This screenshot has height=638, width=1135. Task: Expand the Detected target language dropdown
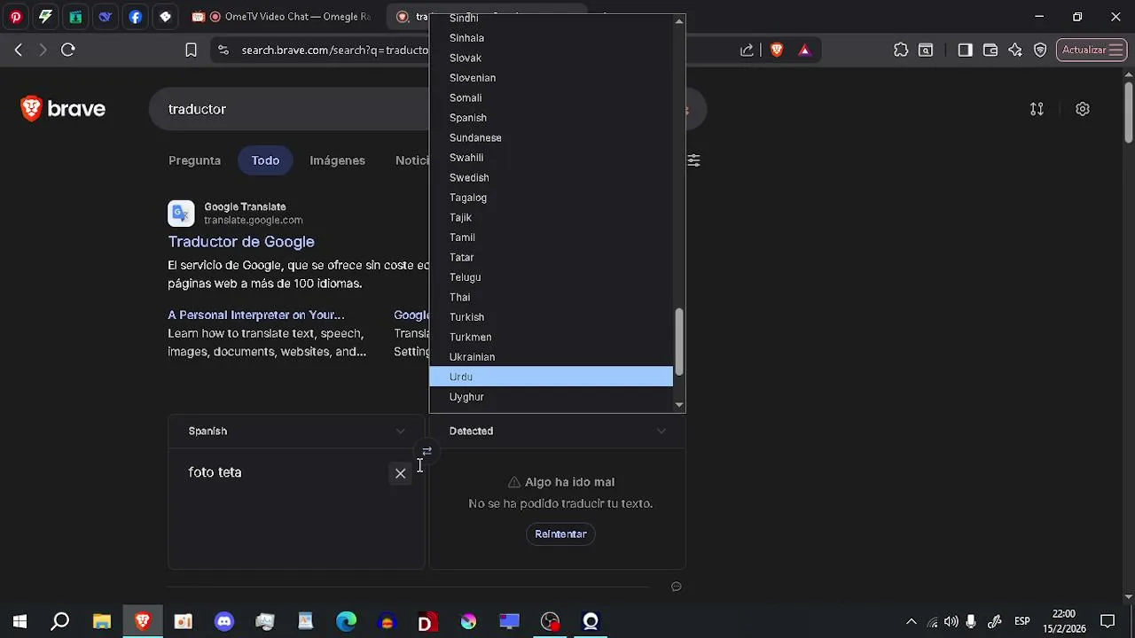(x=557, y=431)
